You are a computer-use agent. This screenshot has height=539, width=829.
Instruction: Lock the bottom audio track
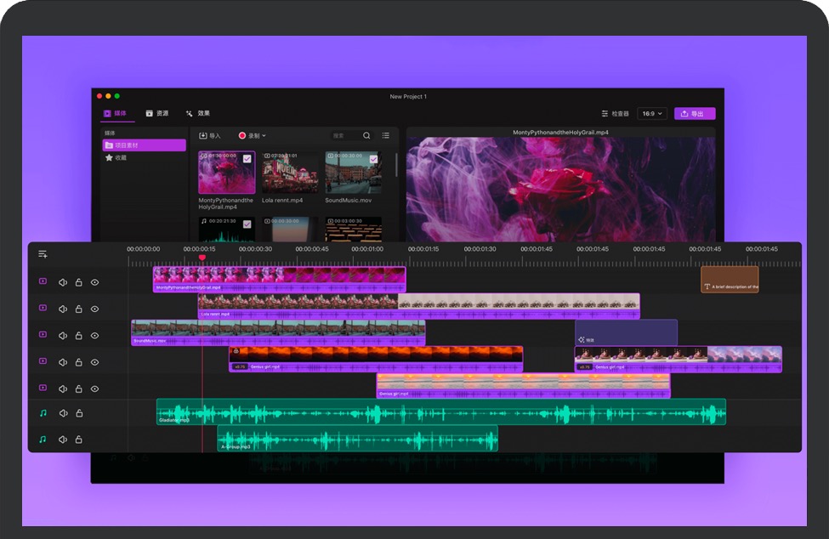pos(78,440)
